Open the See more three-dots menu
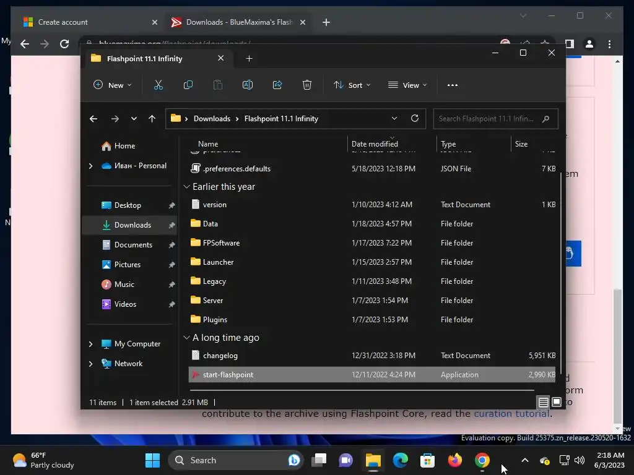634x475 pixels. click(x=453, y=85)
